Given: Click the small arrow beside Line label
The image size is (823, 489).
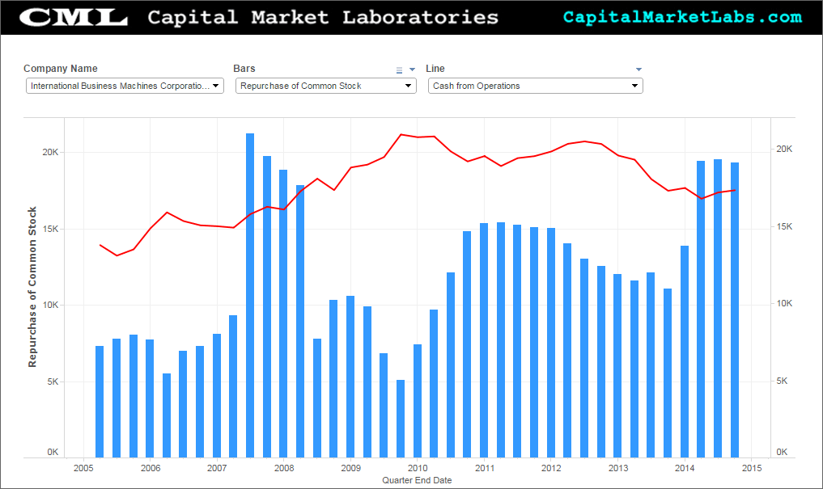Looking at the screenshot, I should coord(638,70).
